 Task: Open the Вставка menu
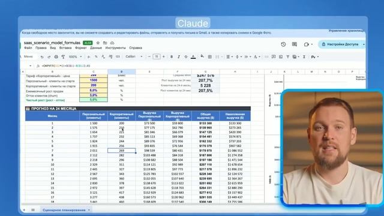[x=65, y=48]
